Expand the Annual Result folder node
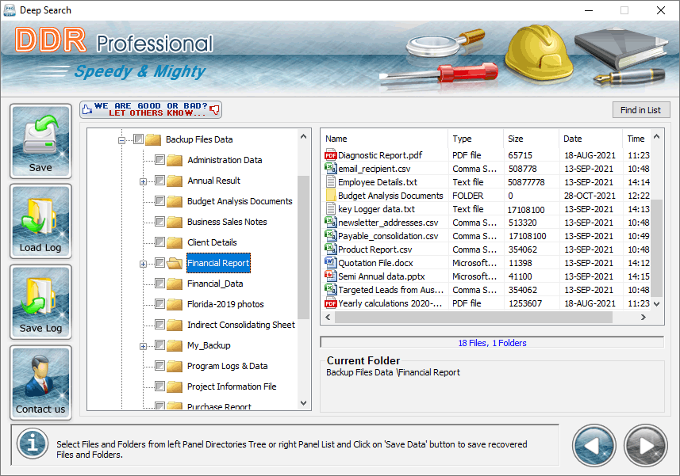 [143, 181]
